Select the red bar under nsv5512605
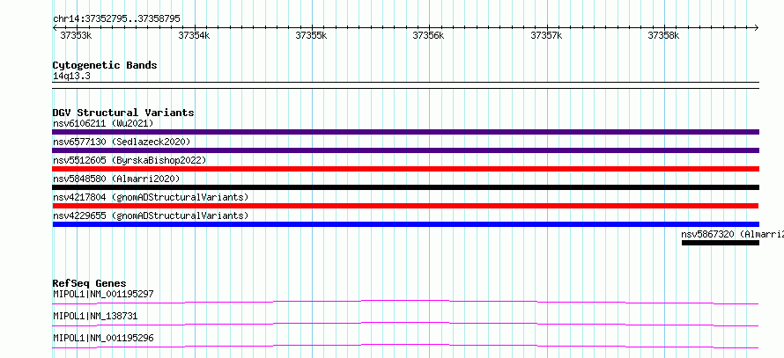Viewport: 784px width, 358px height. point(405,169)
